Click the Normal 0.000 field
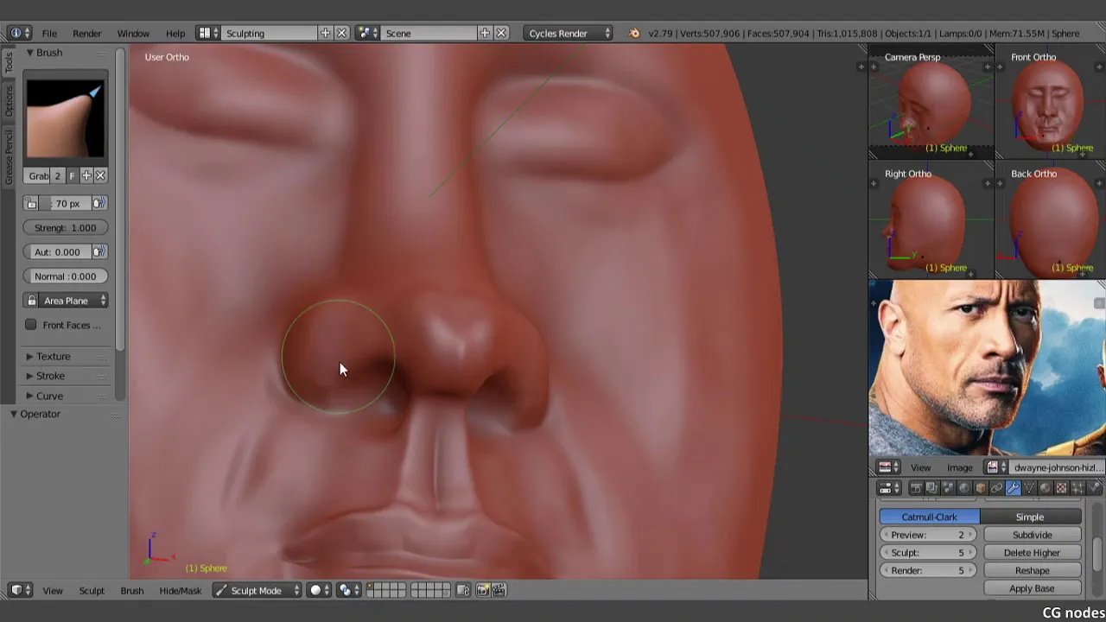 click(x=66, y=276)
